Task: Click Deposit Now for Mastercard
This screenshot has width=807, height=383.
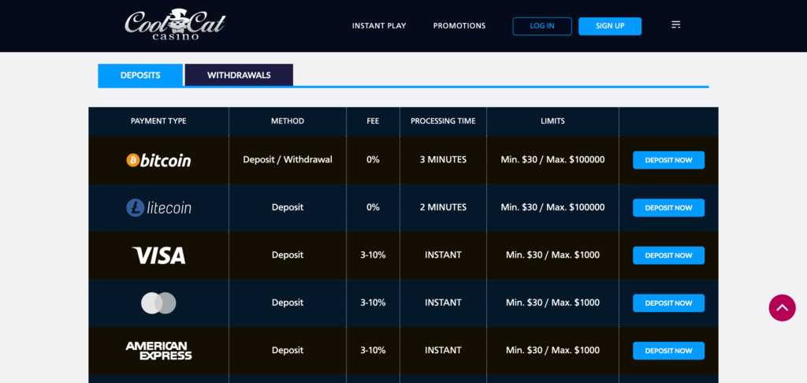Action: (668, 303)
